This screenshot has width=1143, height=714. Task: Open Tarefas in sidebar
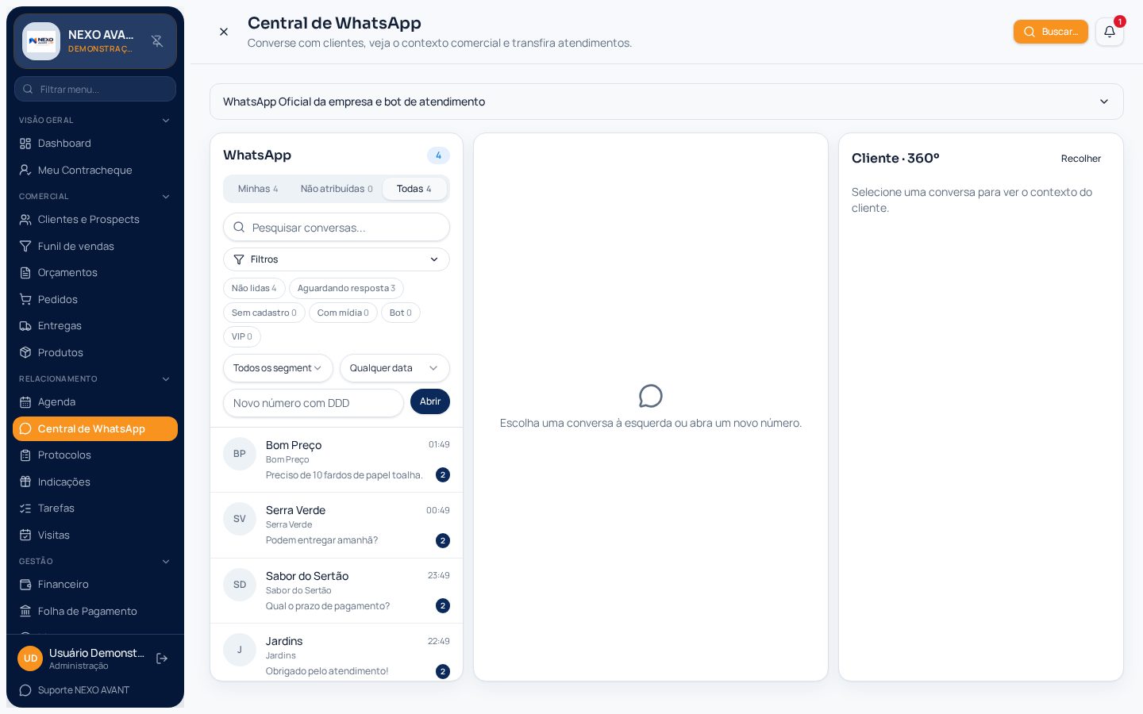[95, 509]
